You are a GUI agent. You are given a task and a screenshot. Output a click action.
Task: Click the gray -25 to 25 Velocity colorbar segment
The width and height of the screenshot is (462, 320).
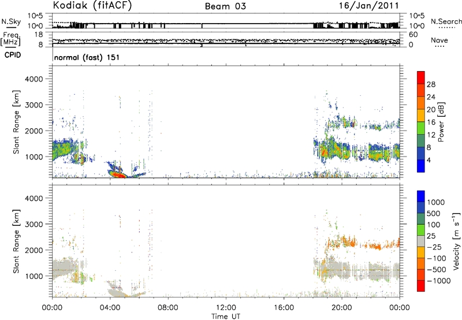(421, 241)
